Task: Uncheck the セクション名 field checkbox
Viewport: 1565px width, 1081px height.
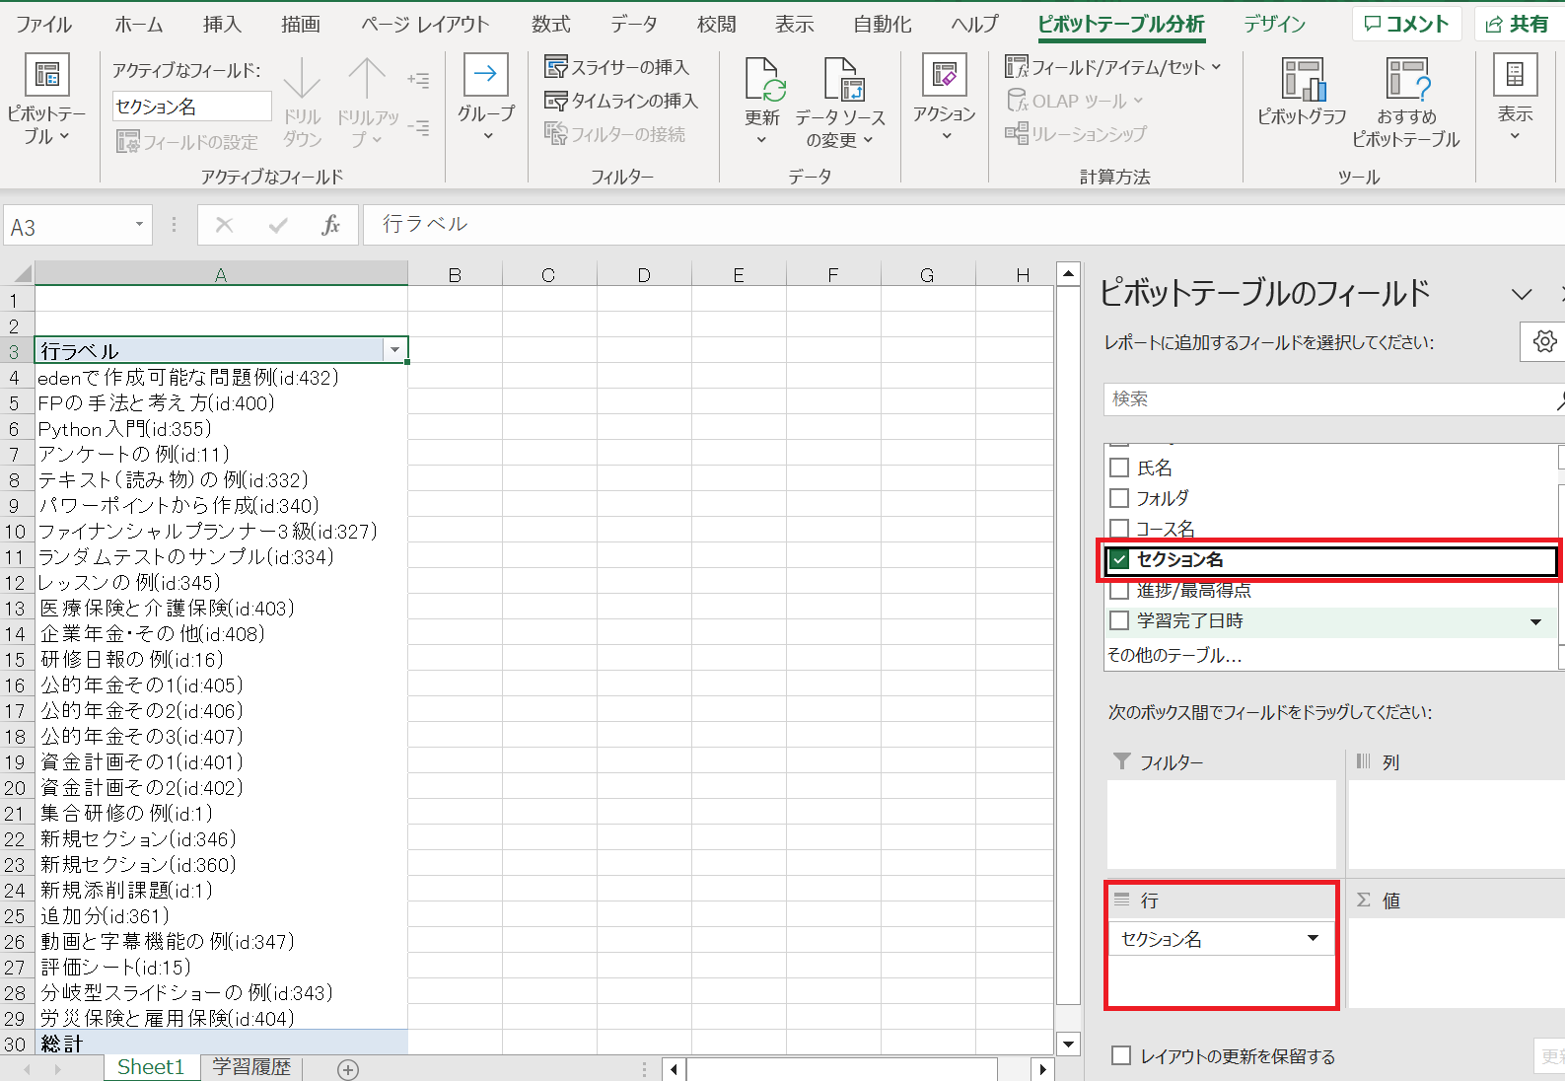Action: coord(1119,559)
